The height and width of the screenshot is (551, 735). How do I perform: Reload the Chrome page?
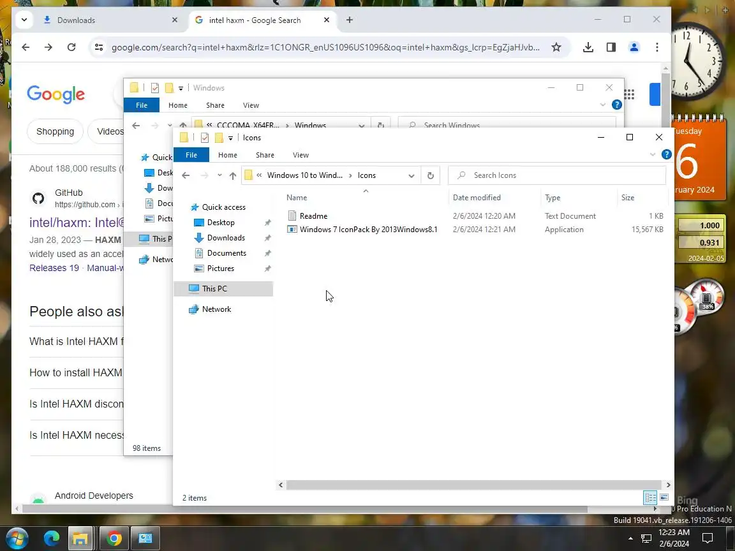71,47
